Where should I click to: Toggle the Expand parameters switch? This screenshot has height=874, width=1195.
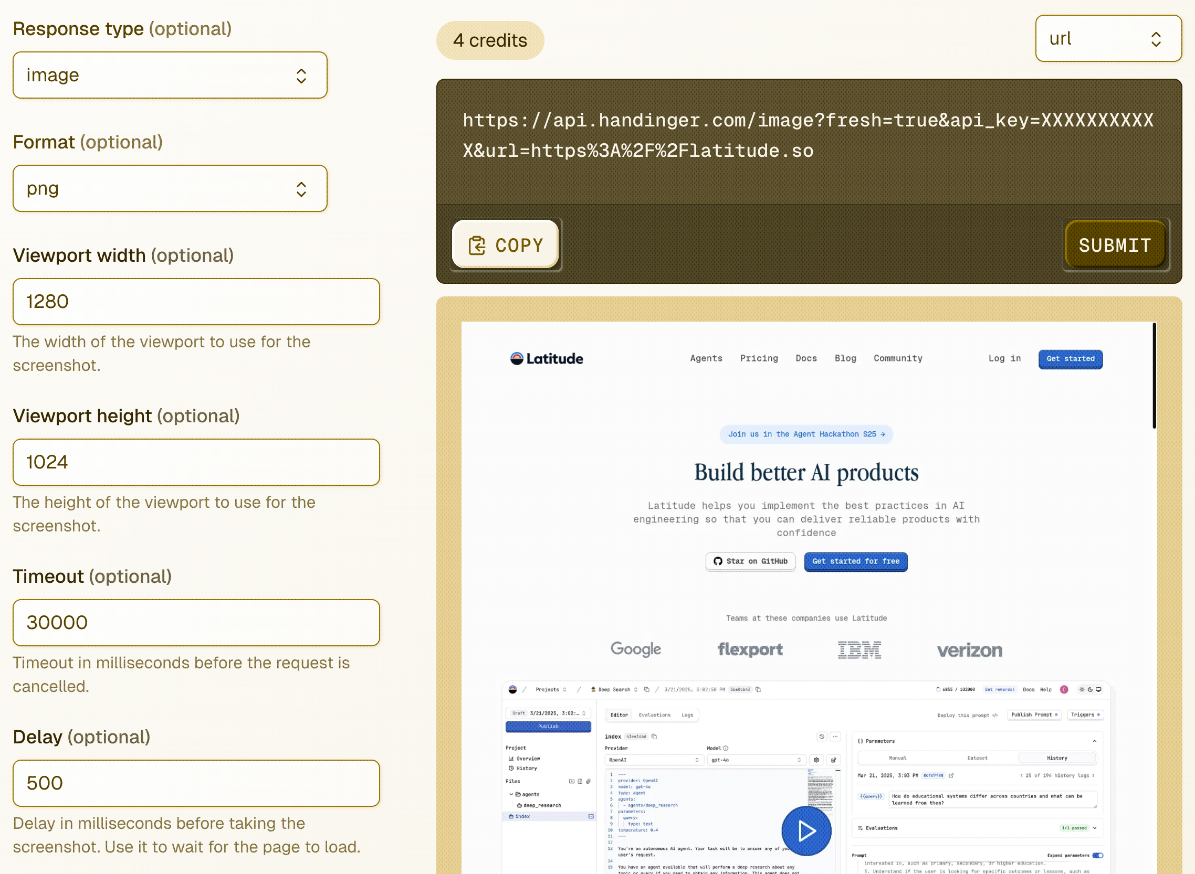tap(1097, 856)
